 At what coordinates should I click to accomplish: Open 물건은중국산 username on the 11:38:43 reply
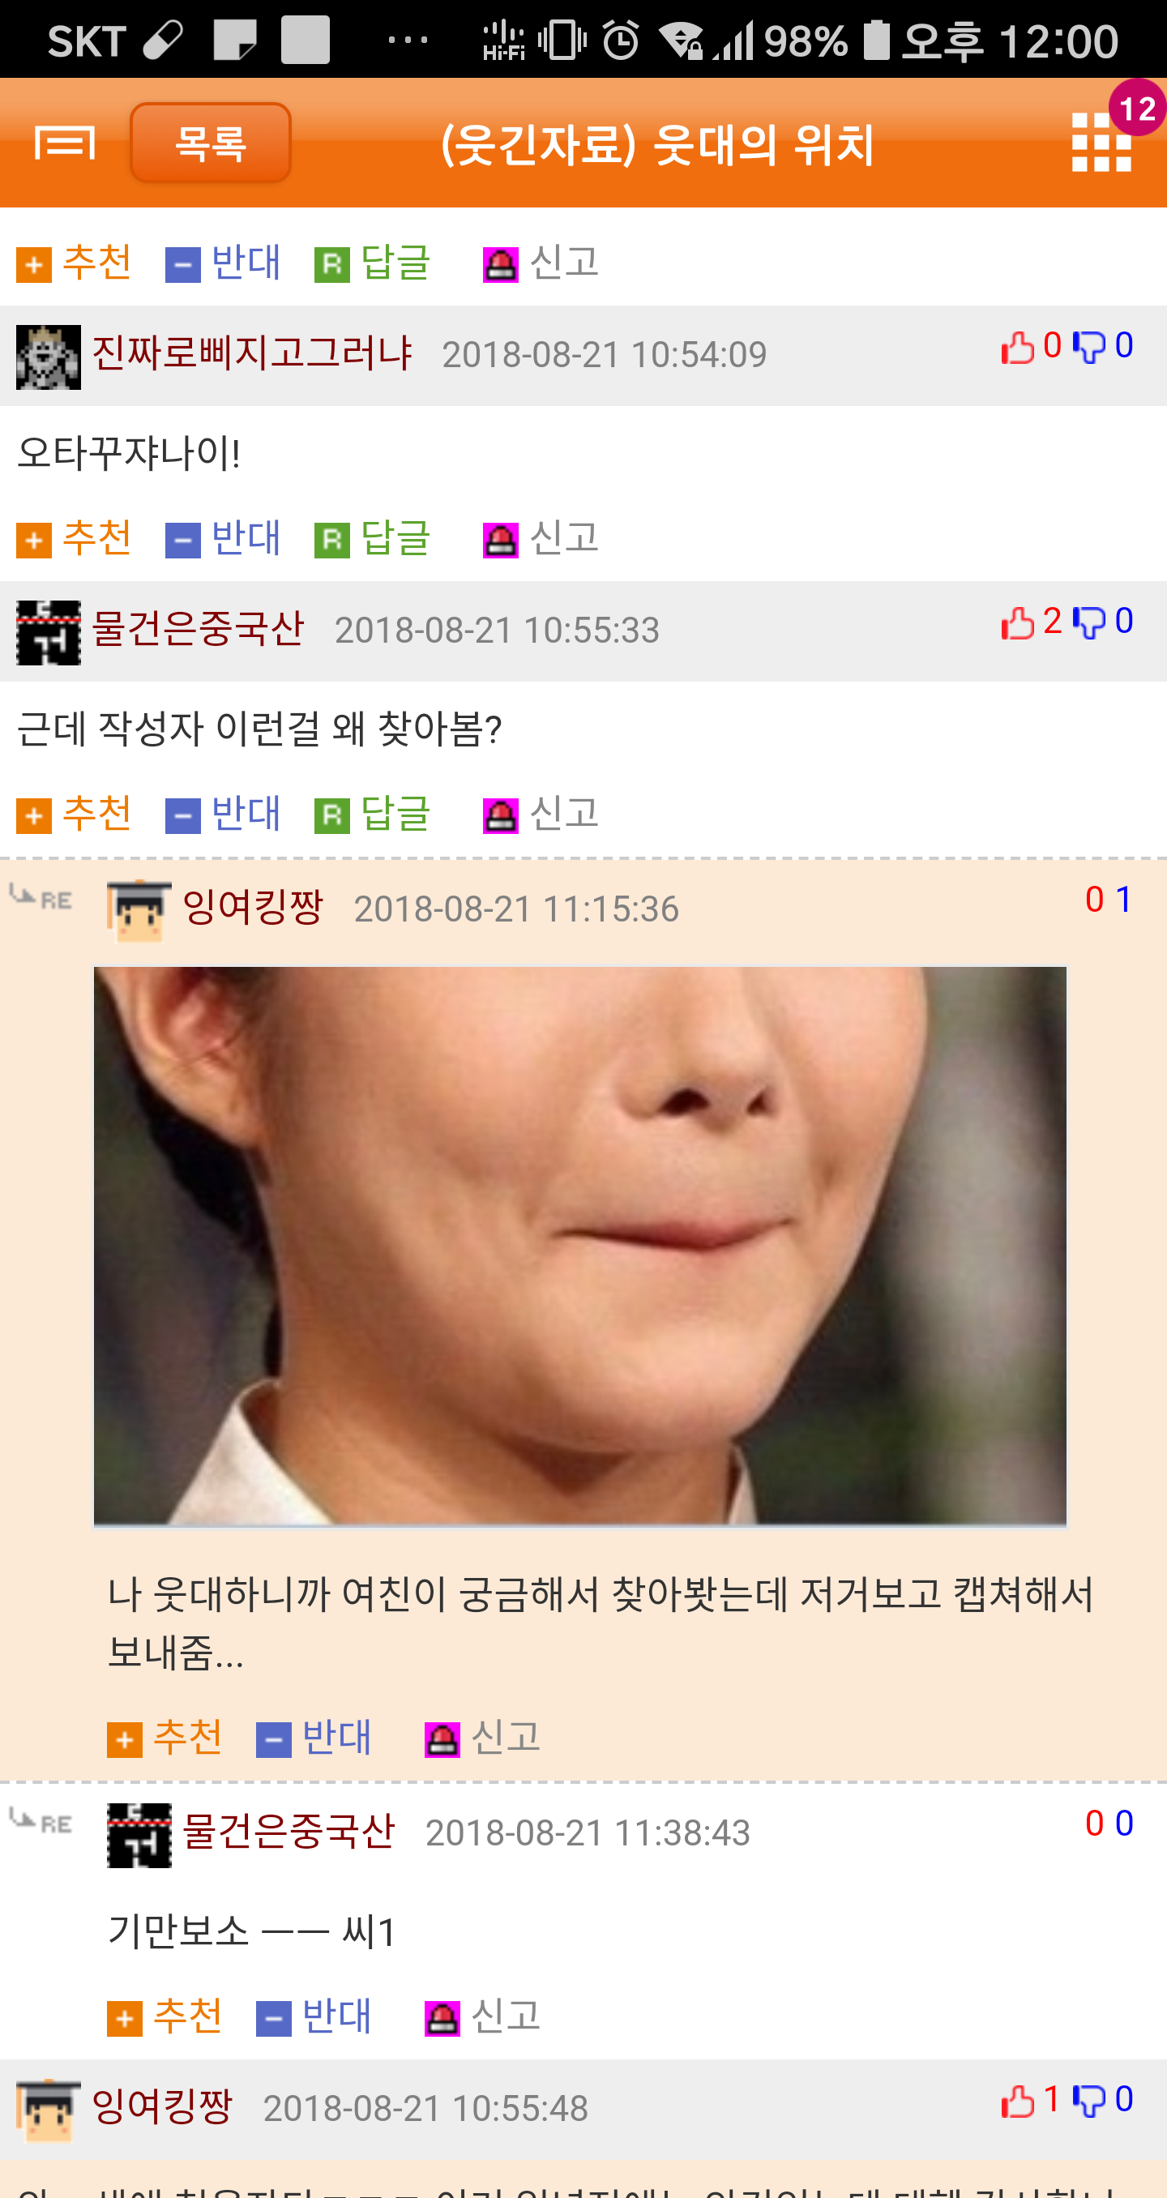pyautogui.click(x=289, y=1831)
